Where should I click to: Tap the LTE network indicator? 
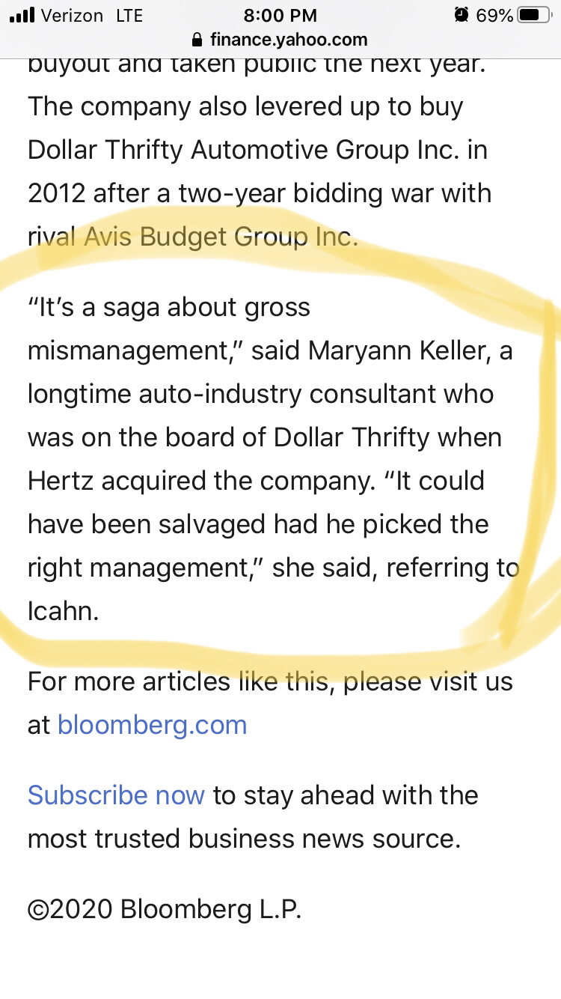129,15
